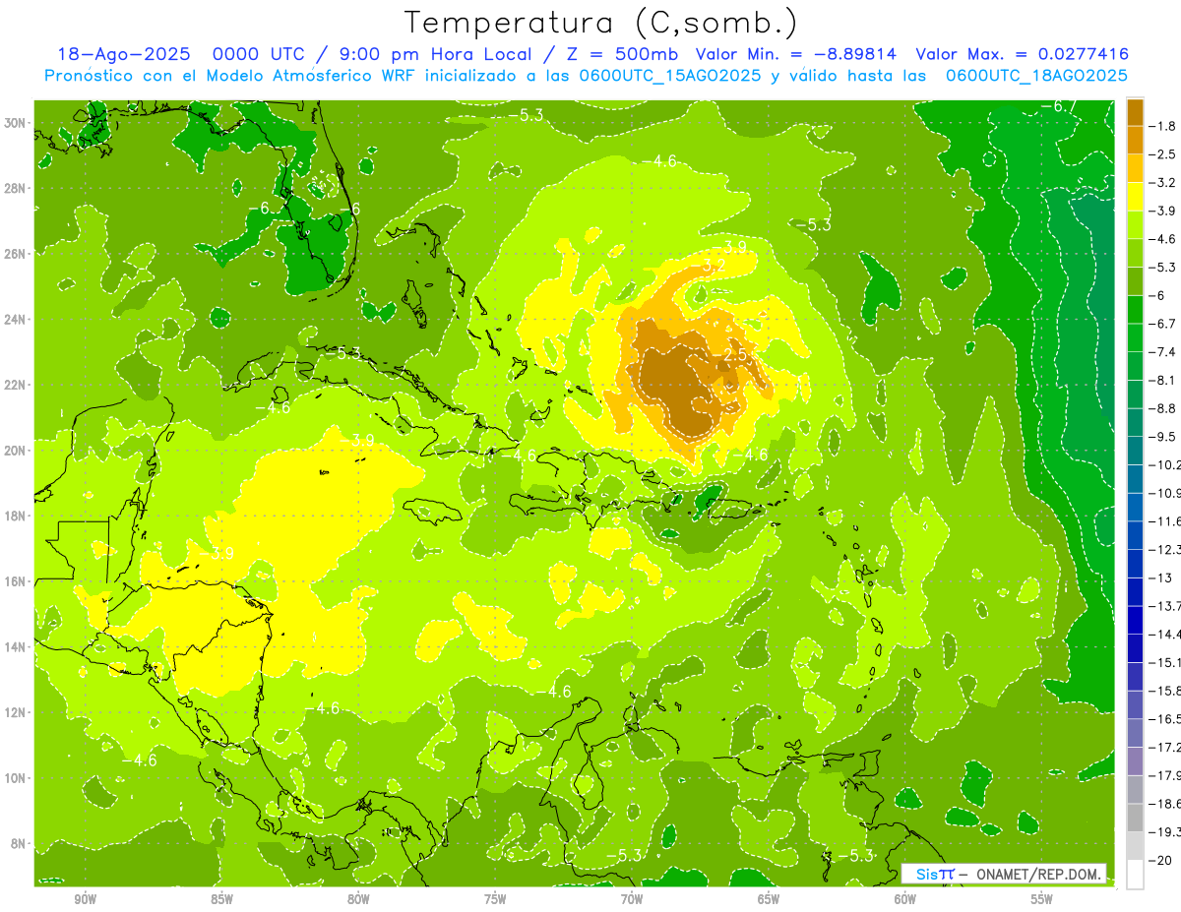Image resolution: width=1181 pixels, height=912 pixels.
Task: Click the color bar label '-16.5'
Action: pos(1164,718)
